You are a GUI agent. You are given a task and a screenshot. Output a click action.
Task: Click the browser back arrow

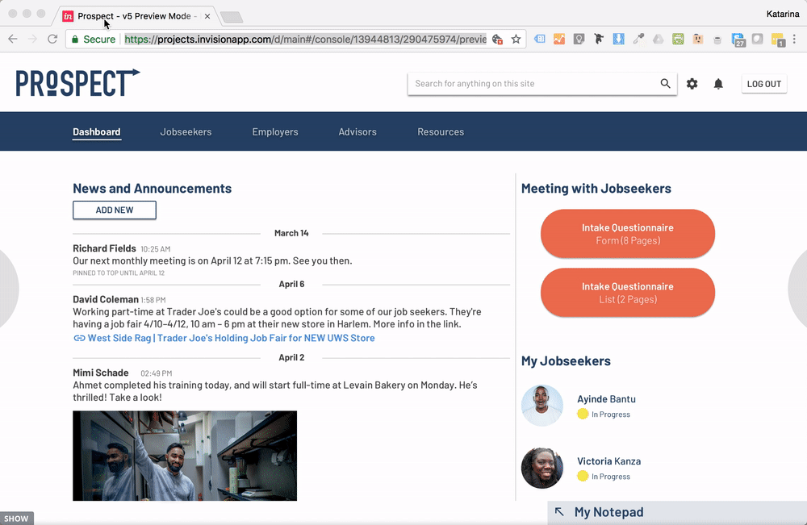13,39
